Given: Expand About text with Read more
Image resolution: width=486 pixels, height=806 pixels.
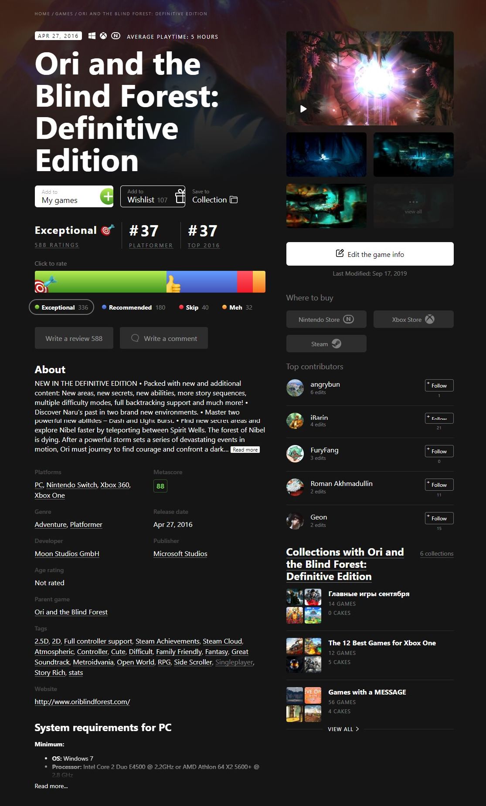Looking at the screenshot, I should pyautogui.click(x=245, y=449).
